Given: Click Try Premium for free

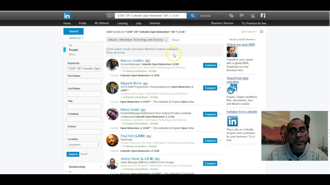Looking at the screenshot, I should (x=254, y=23).
